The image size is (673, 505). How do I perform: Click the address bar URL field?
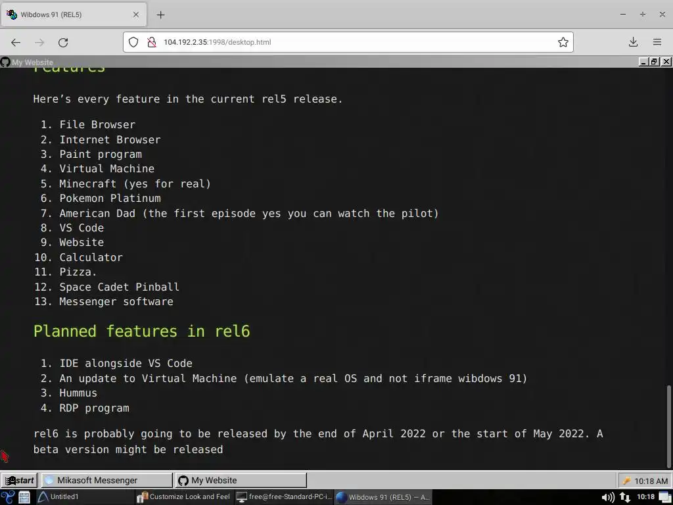(x=348, y=42)
